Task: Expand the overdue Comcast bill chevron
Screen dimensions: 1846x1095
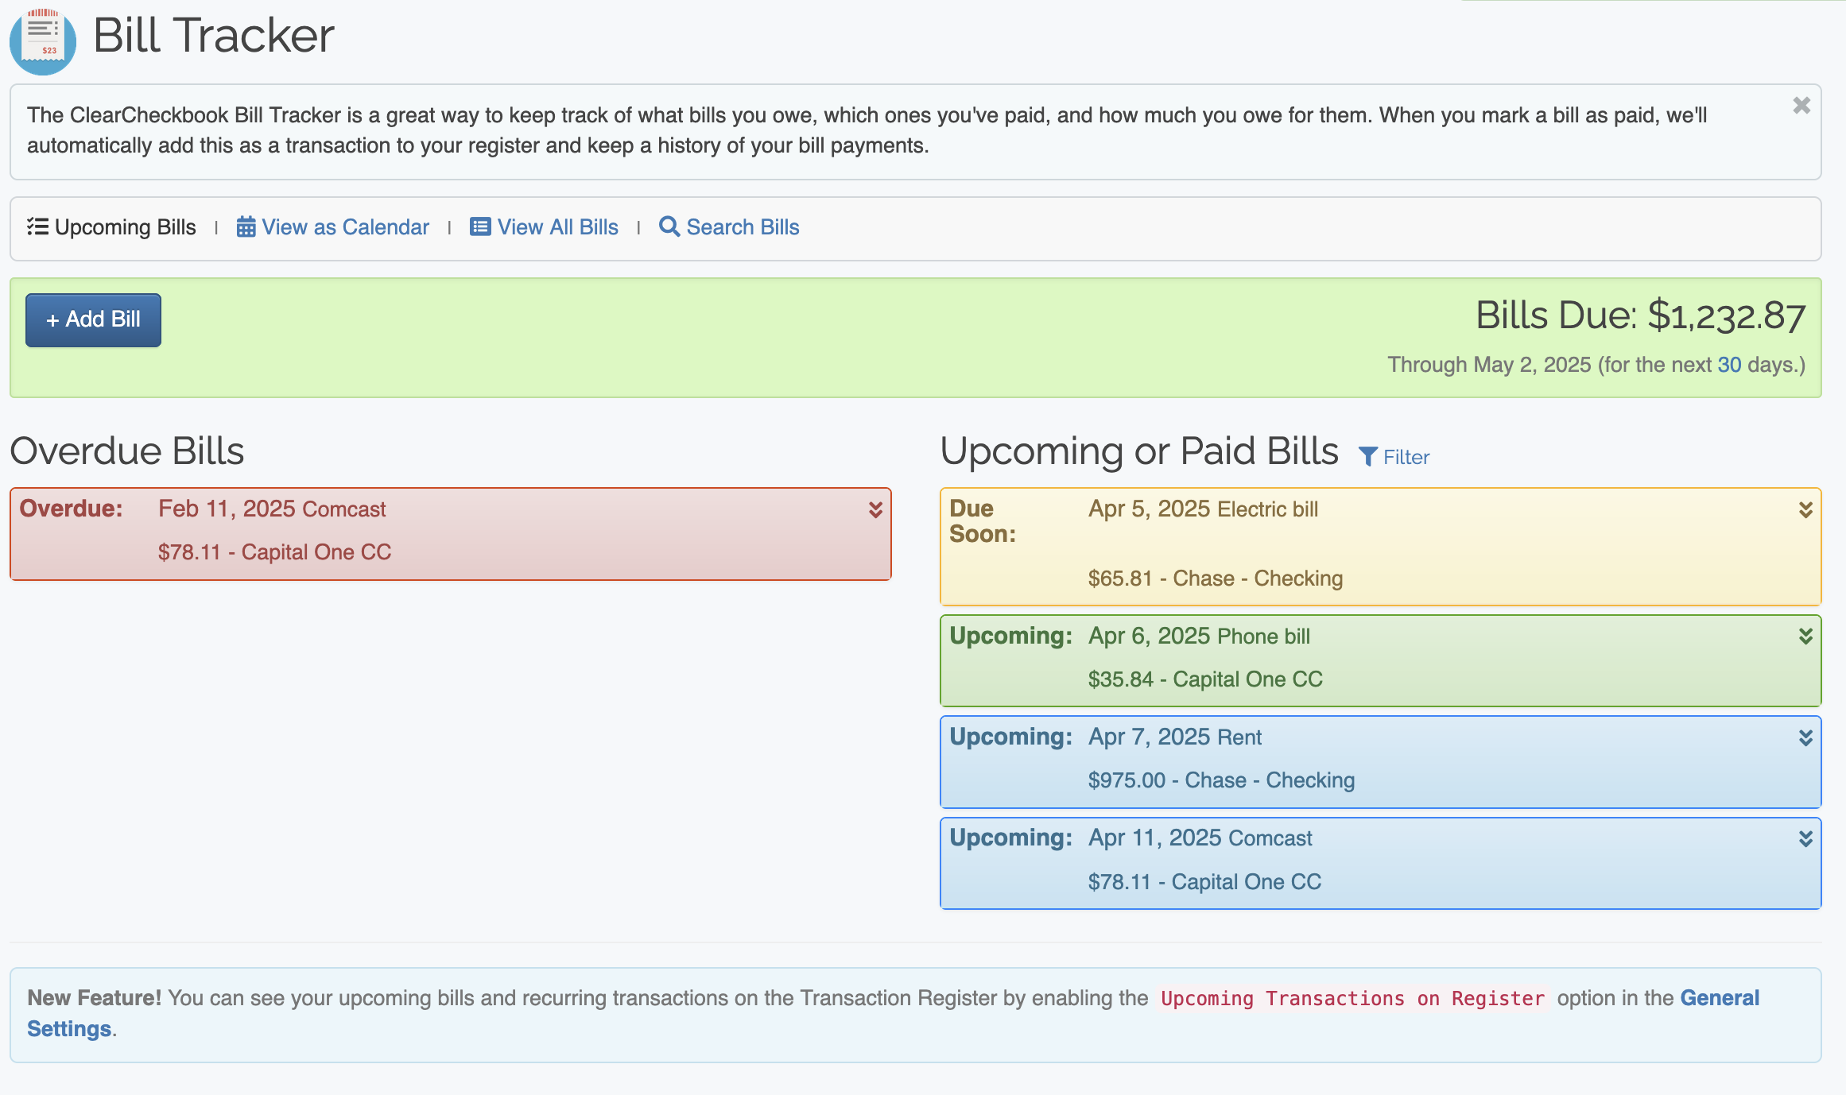Action: pyautogui.click(x=875, y=510)
